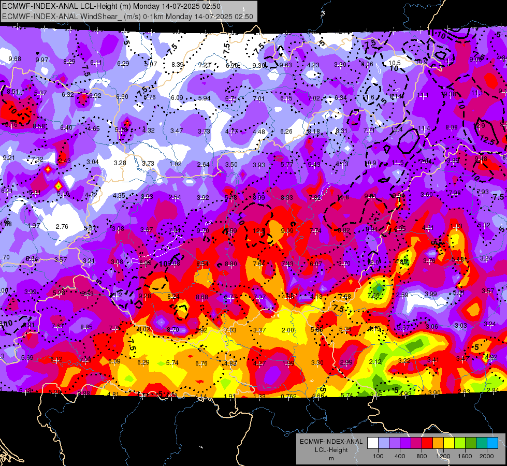Click the shear value '2.64'
The image size is (507, 466).
click(x=204, y=165)
